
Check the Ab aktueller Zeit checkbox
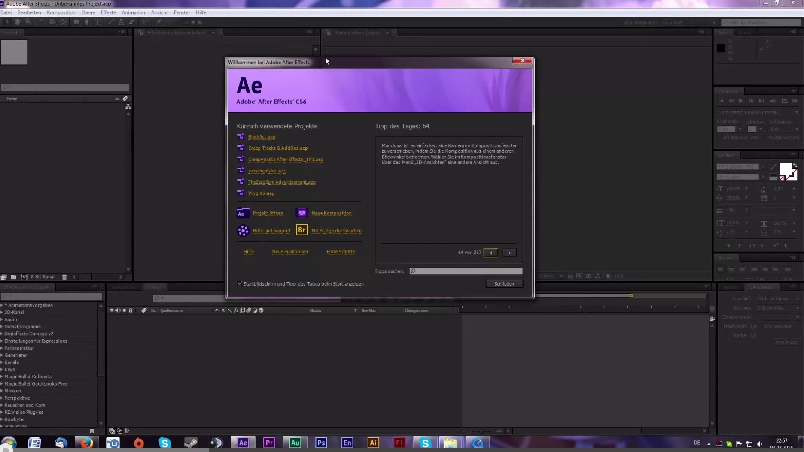tap(719, 138)
